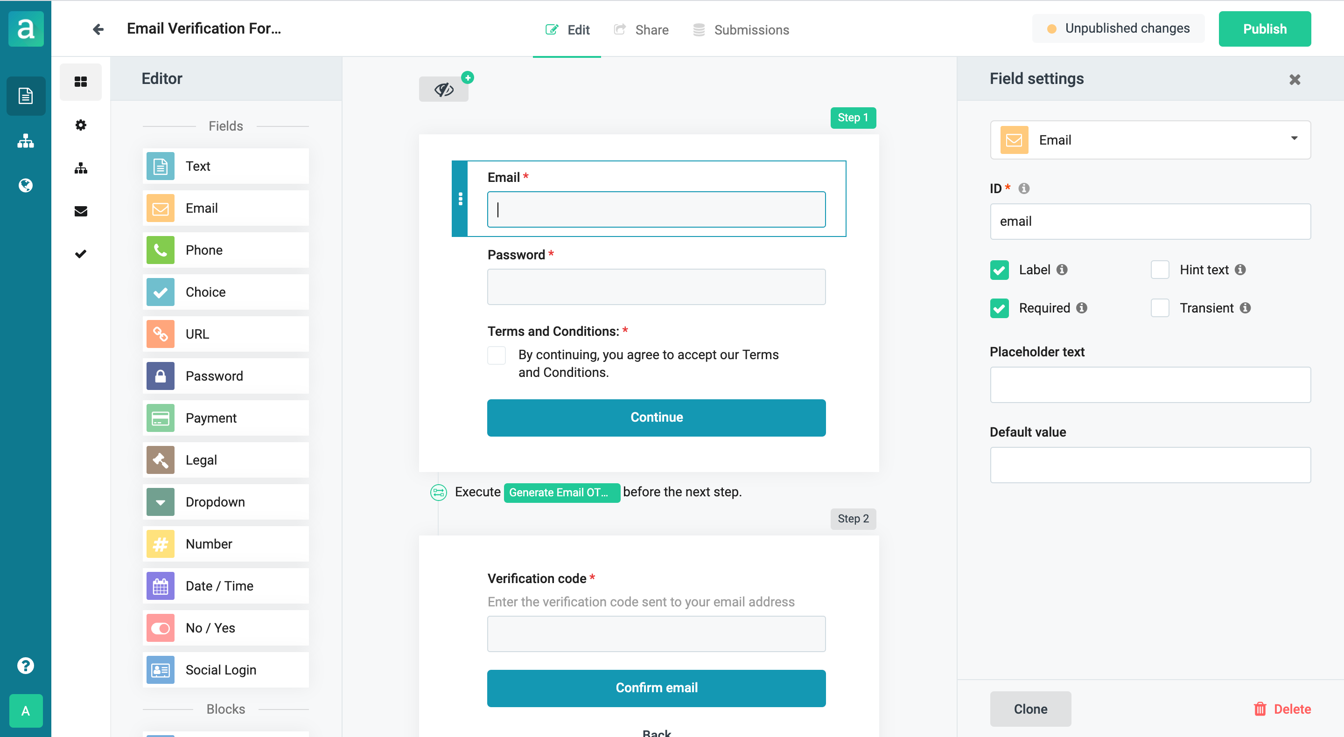The width and height of the screenshot is (1344, 737).
Task: Open the account avatar labeled A
Action: (26, 711)
